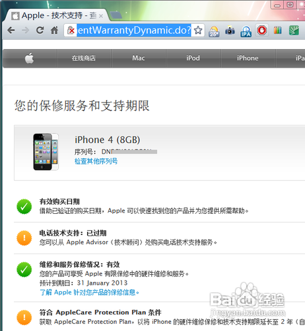
Task: Open 在线商店 in the Apple navigation
Action: [x=84, y=58]
